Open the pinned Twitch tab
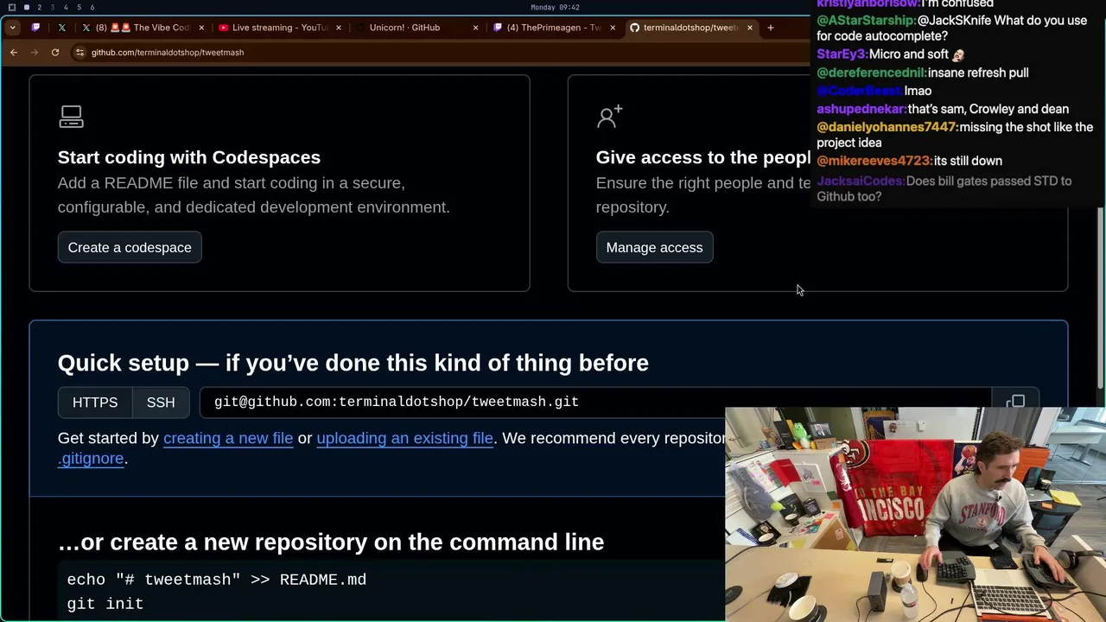This screenshot has height=622, width=1106. pyautogui.click(x=35, y=28)
